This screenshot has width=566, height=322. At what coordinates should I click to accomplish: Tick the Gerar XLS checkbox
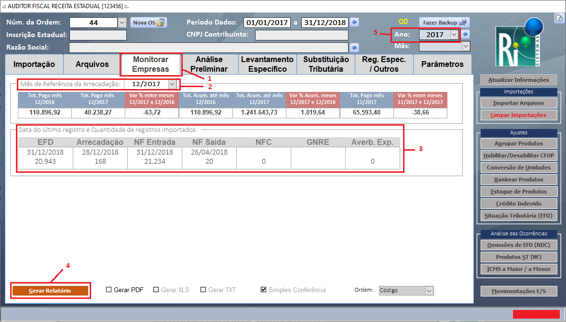tap(156, 290)
